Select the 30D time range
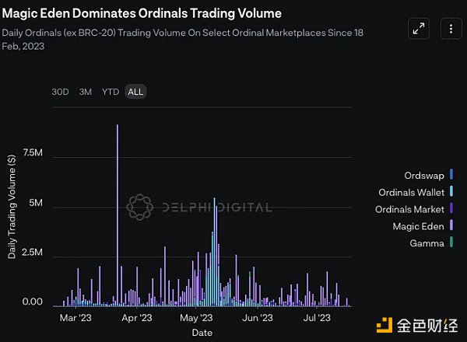This screenshot has width=467, height=342. click(x=60, y=92)
